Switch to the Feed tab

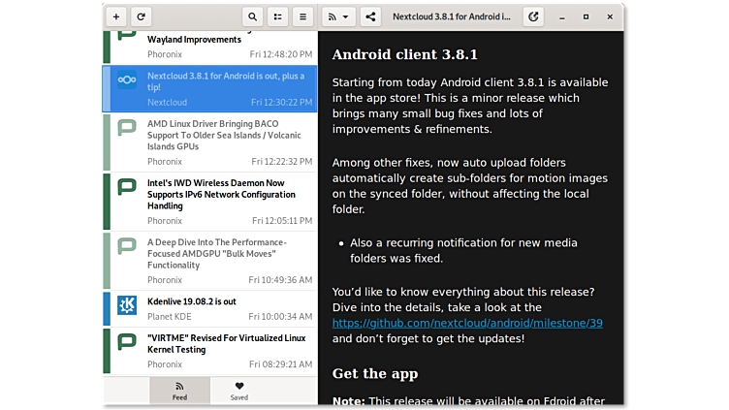coord(179,391)
